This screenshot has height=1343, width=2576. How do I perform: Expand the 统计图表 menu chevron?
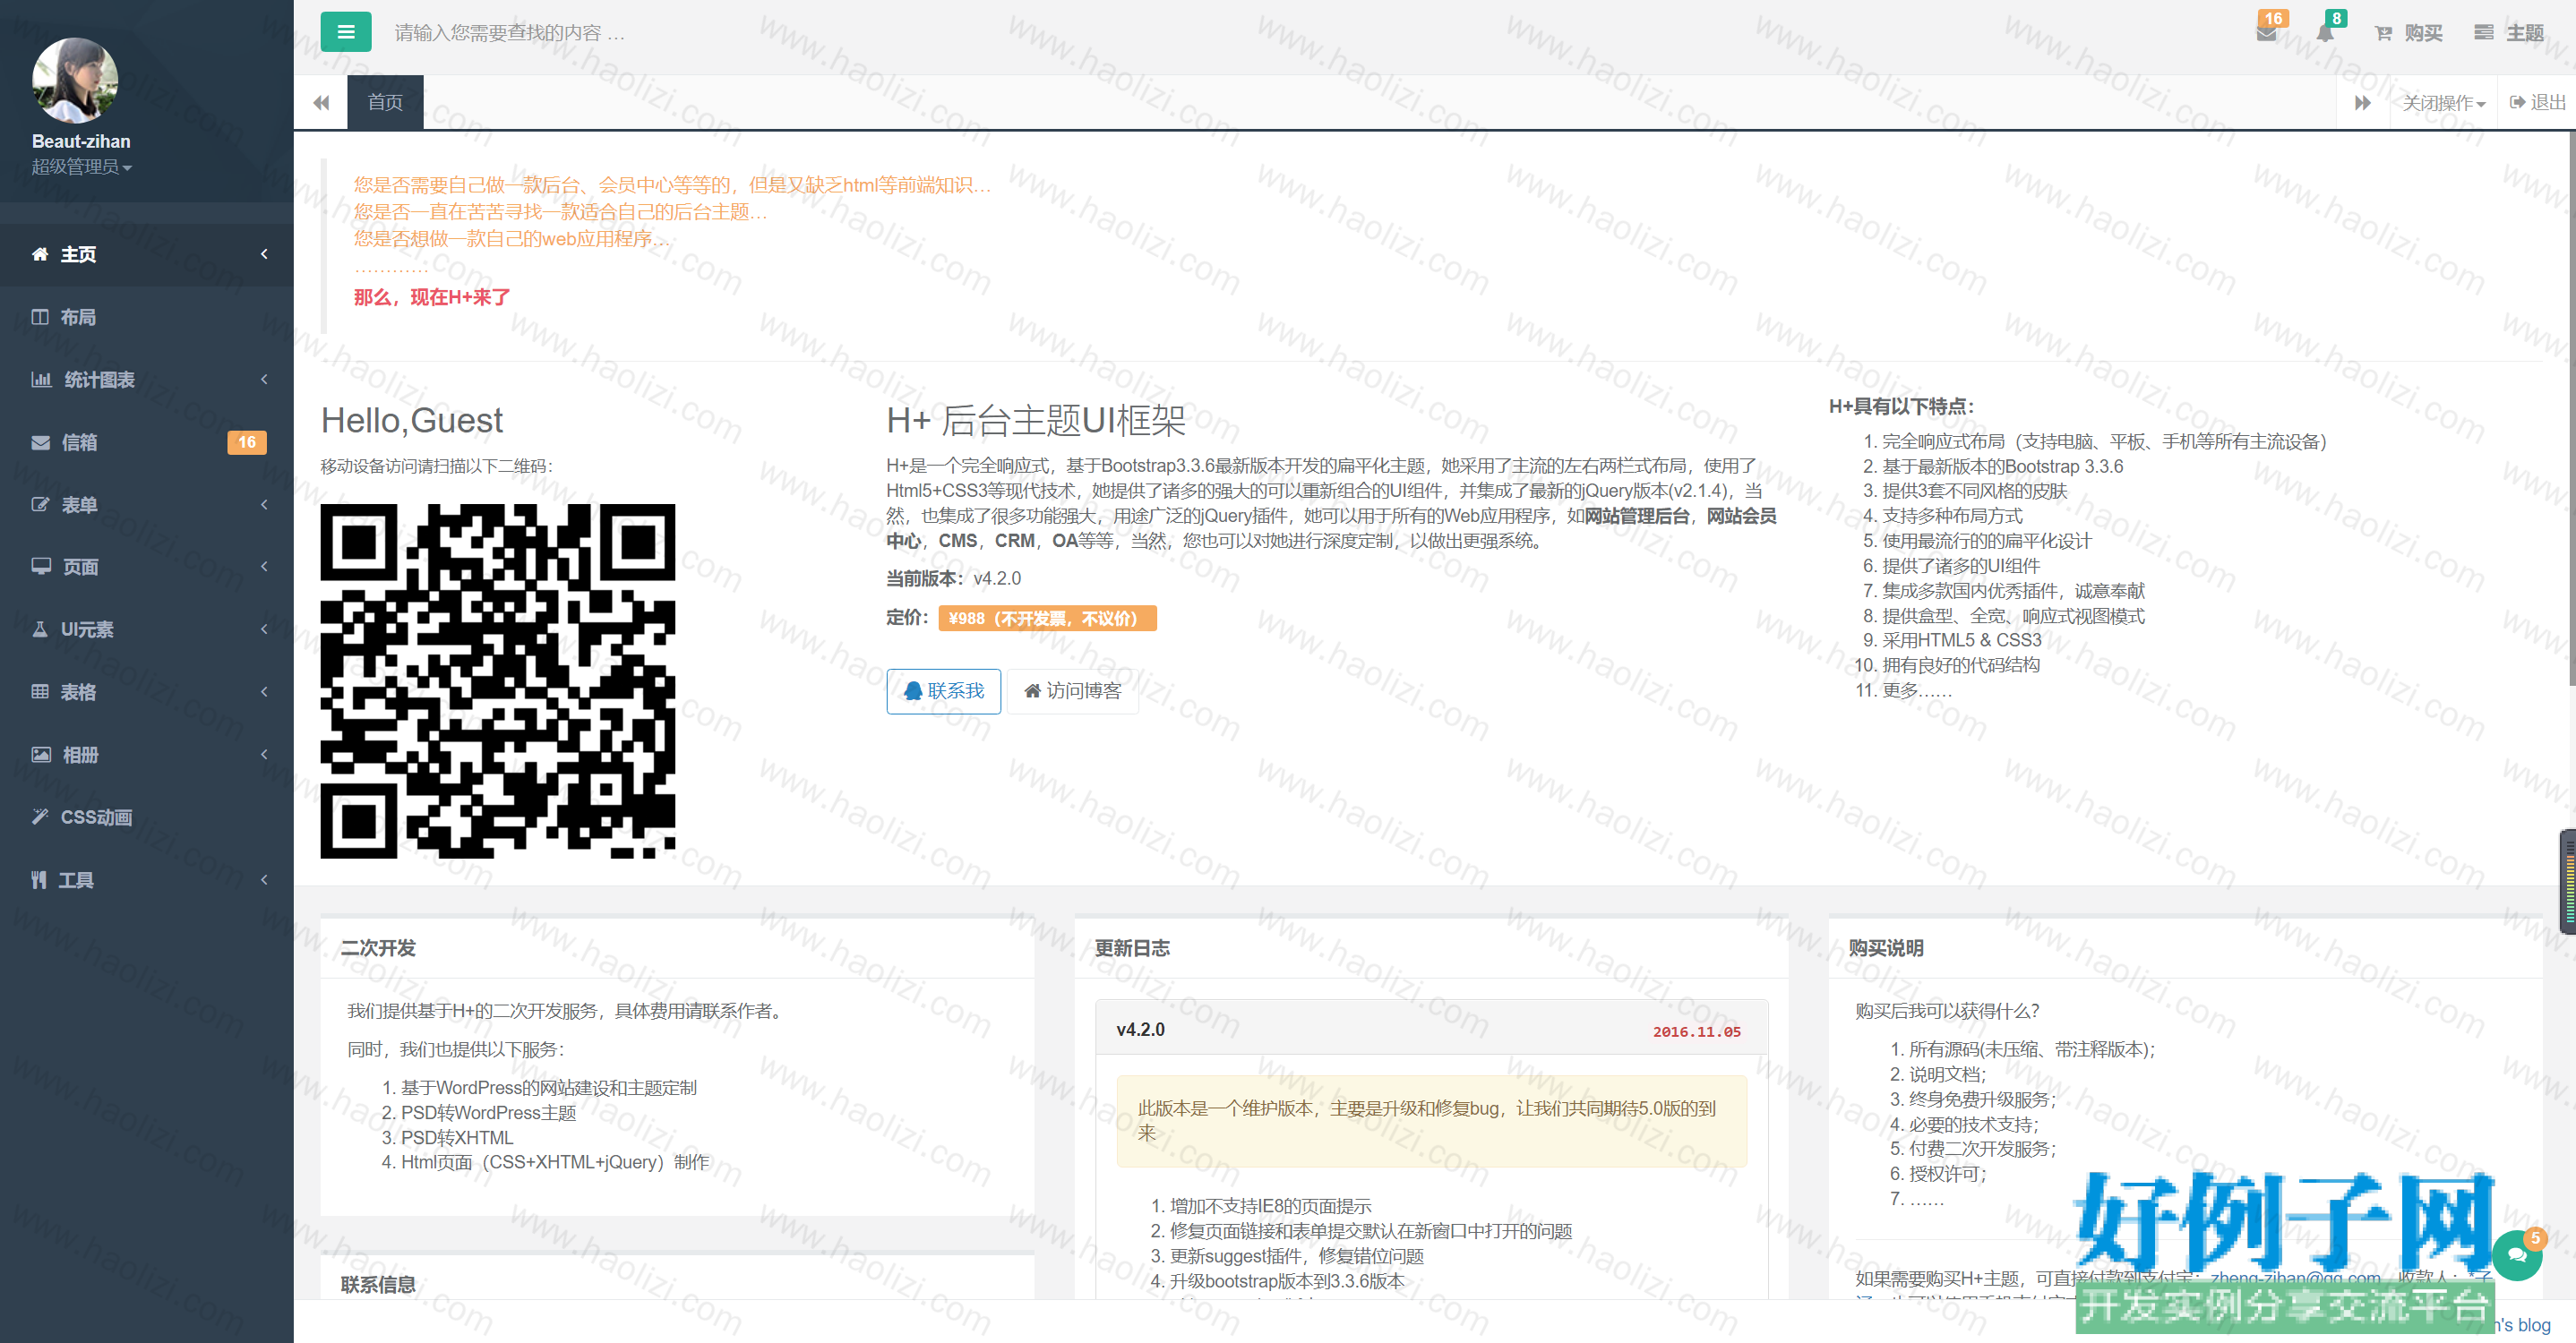tap(264, 380)
